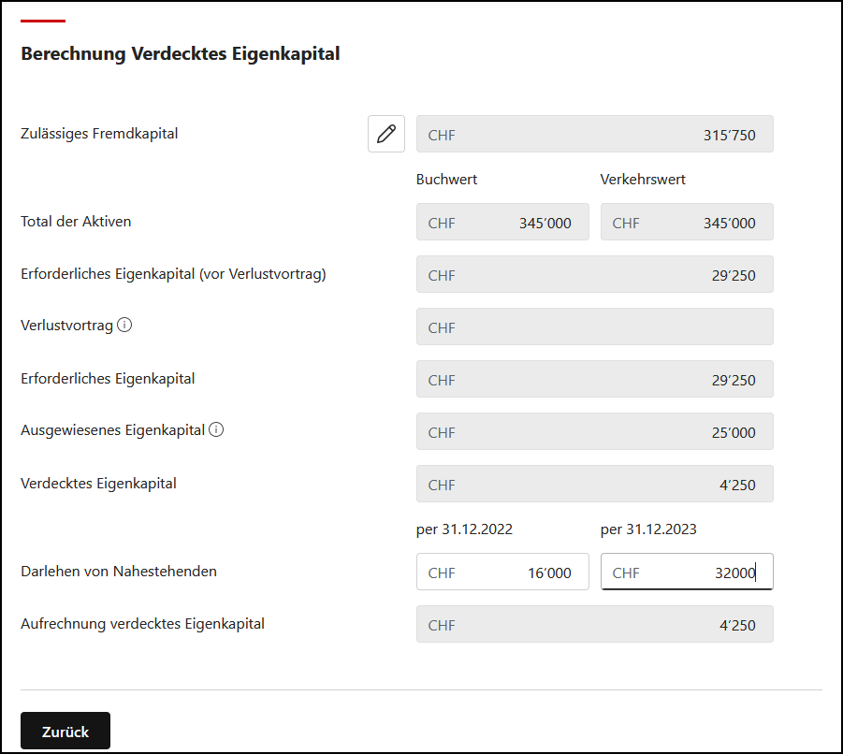Click the Darlehen von Nahestehenden label
Screen dimensions: 843x754
[x=119, y=572]
